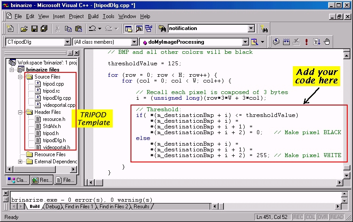
Task: Click the Undo toolbar icon
Action: [92, 29]
